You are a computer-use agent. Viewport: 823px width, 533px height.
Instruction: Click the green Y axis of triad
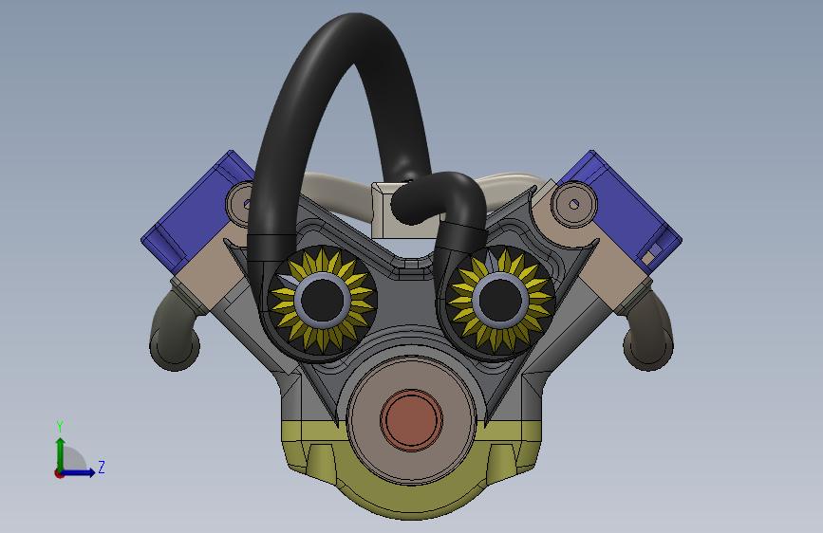[x=60, y=453]
